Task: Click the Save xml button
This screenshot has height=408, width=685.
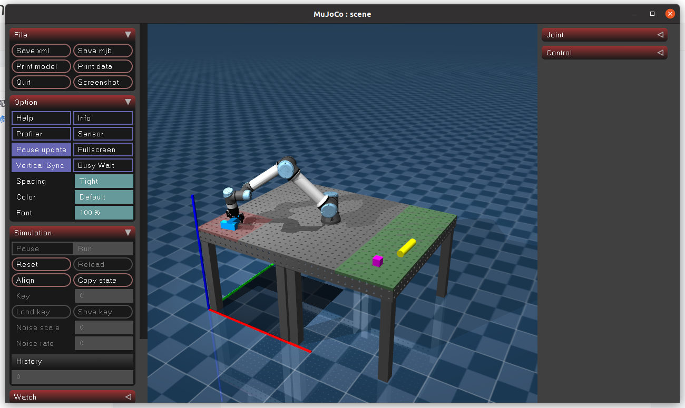Action: 41,51
